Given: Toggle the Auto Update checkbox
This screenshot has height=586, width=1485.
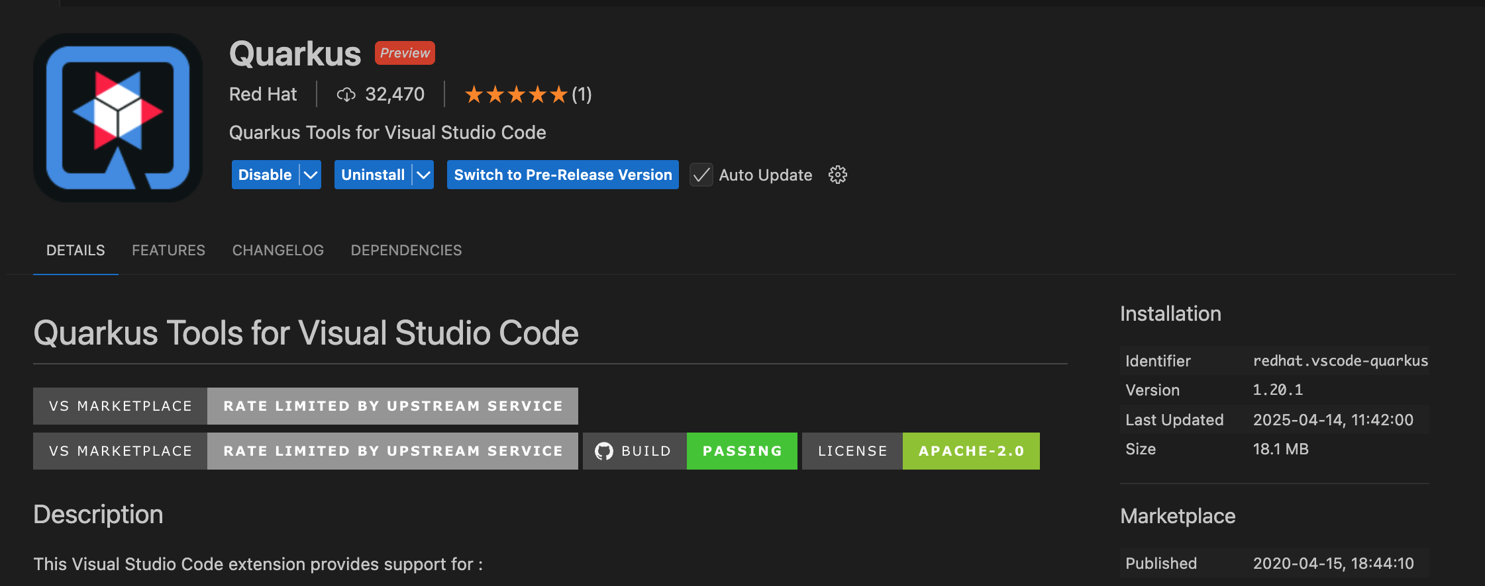Looking at the screenshot, I should click(x=701, y=175).
